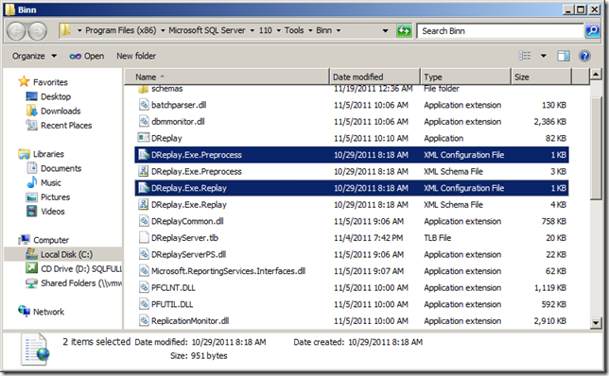Click the Downloads folder icon
This screenshot has height=376, width=609.
pos(31,111)
